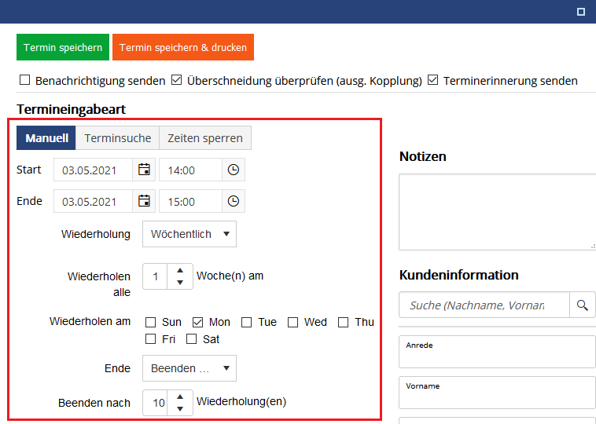Toggle Terminerinnerung senden checkbox
The image size is (596, 424).
pos(432,80)
